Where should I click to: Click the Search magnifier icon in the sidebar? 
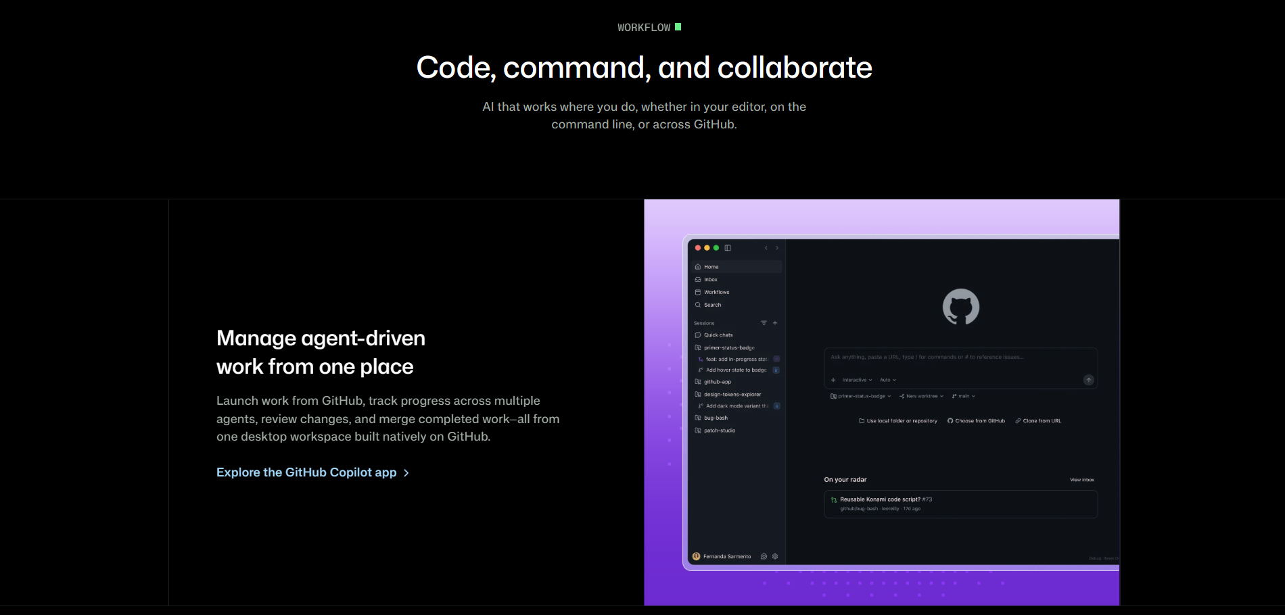click(x=698, y=305)
